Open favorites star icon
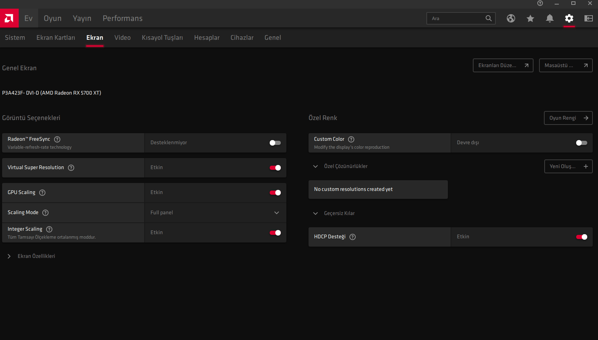Viewport: 598px width, 340px height. coord(530,18)
